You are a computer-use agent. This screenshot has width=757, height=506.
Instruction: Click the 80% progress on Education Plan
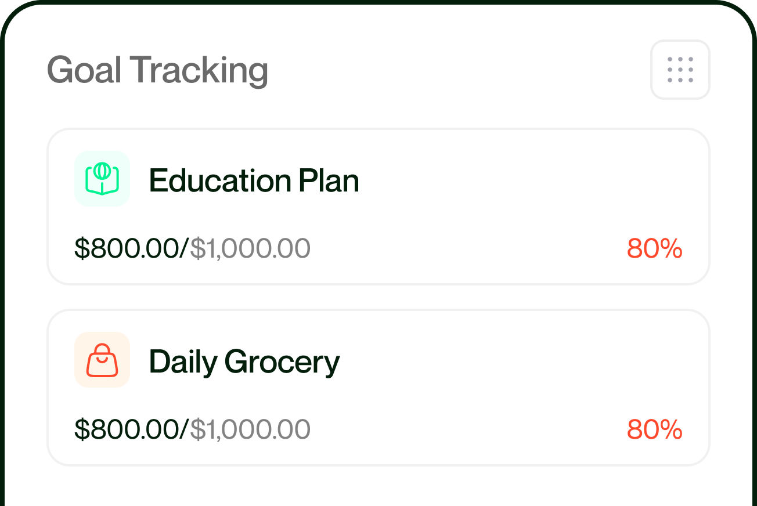click(x=654, y=248)
